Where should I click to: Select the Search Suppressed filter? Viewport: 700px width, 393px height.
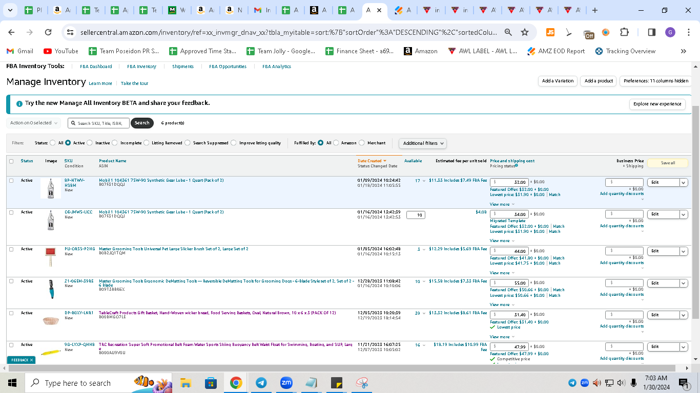coord(188,143)
